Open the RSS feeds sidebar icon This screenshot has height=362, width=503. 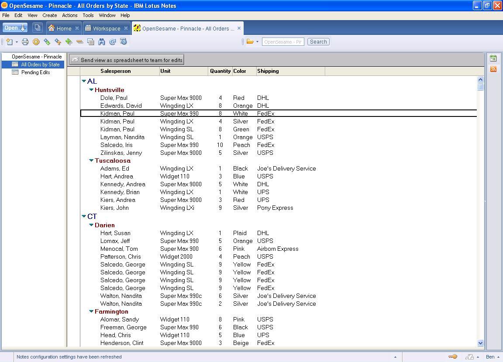[493, 69]
